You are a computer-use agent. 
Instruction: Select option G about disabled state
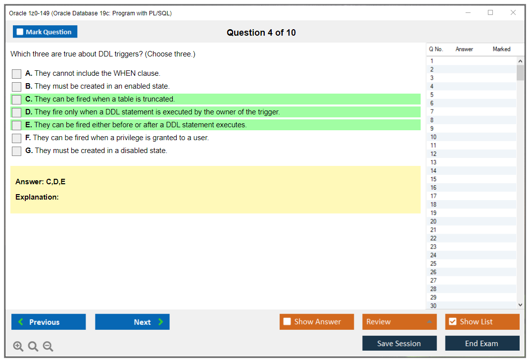point(17,151)
